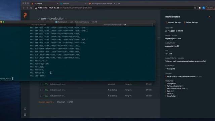This screenshot has width=215, height=121.
Task: Click the '151 MiB' size value
Action: click(x=168, y=54)
